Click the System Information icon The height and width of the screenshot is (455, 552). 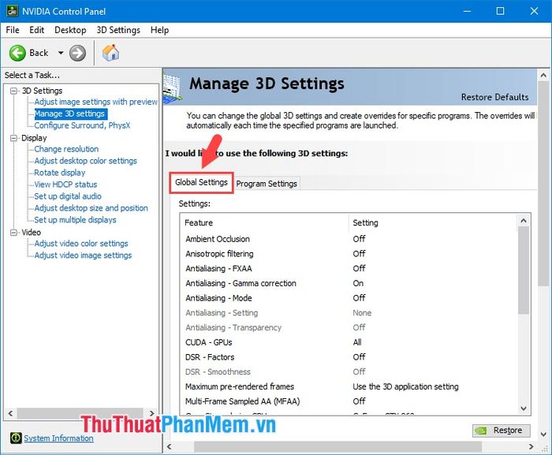16,438
